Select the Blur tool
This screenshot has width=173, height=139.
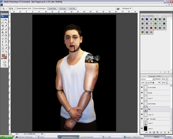3,38
